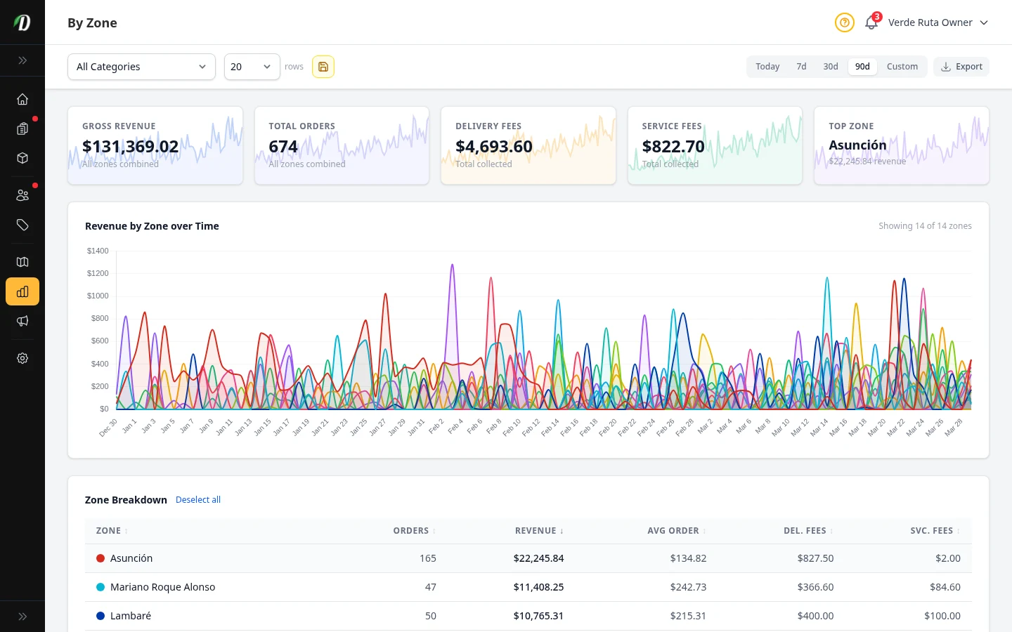Open the Home dashboard icon
The height and width of the screenshot is (632, 1012).
tap(22, 99)
